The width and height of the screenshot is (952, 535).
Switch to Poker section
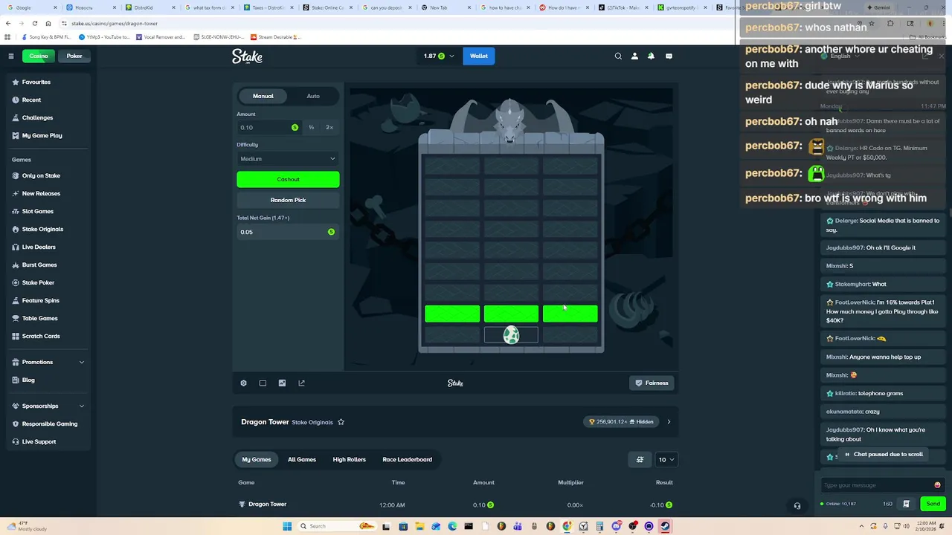click(x=74, y=56)
